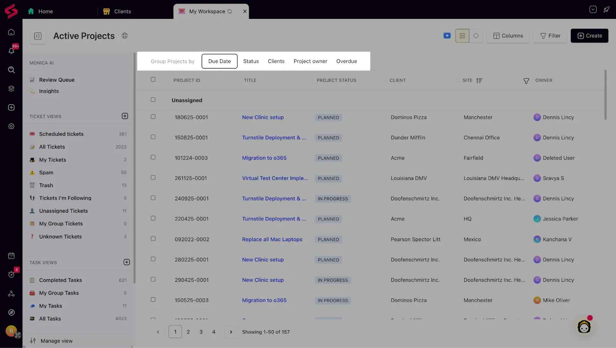Open the timer icon with red badge
This screenshot has width=616, height=348.
12,274
